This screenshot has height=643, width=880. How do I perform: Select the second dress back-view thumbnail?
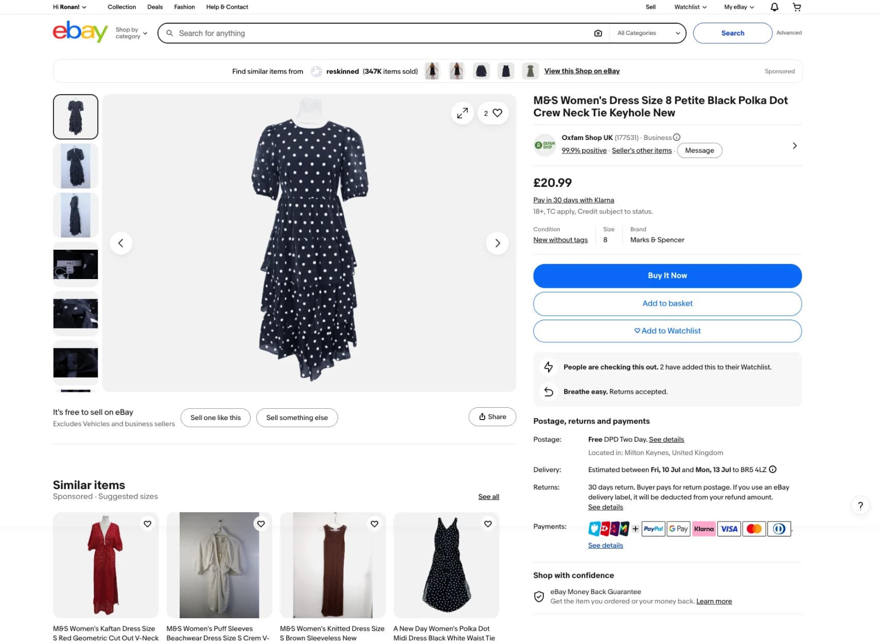tap(76, 166)
